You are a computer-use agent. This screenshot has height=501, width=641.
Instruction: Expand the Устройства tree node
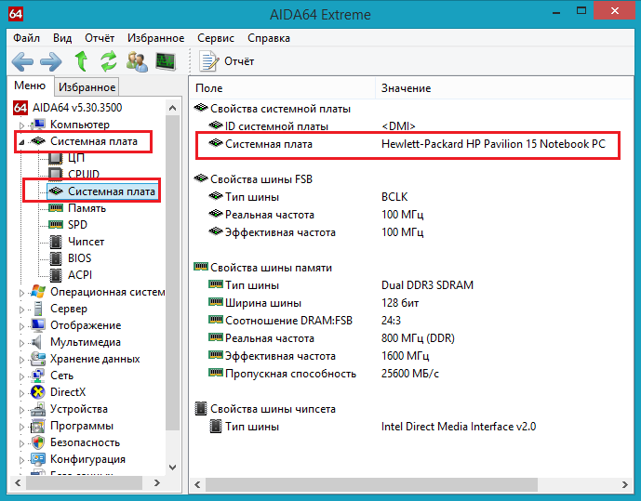21,410
